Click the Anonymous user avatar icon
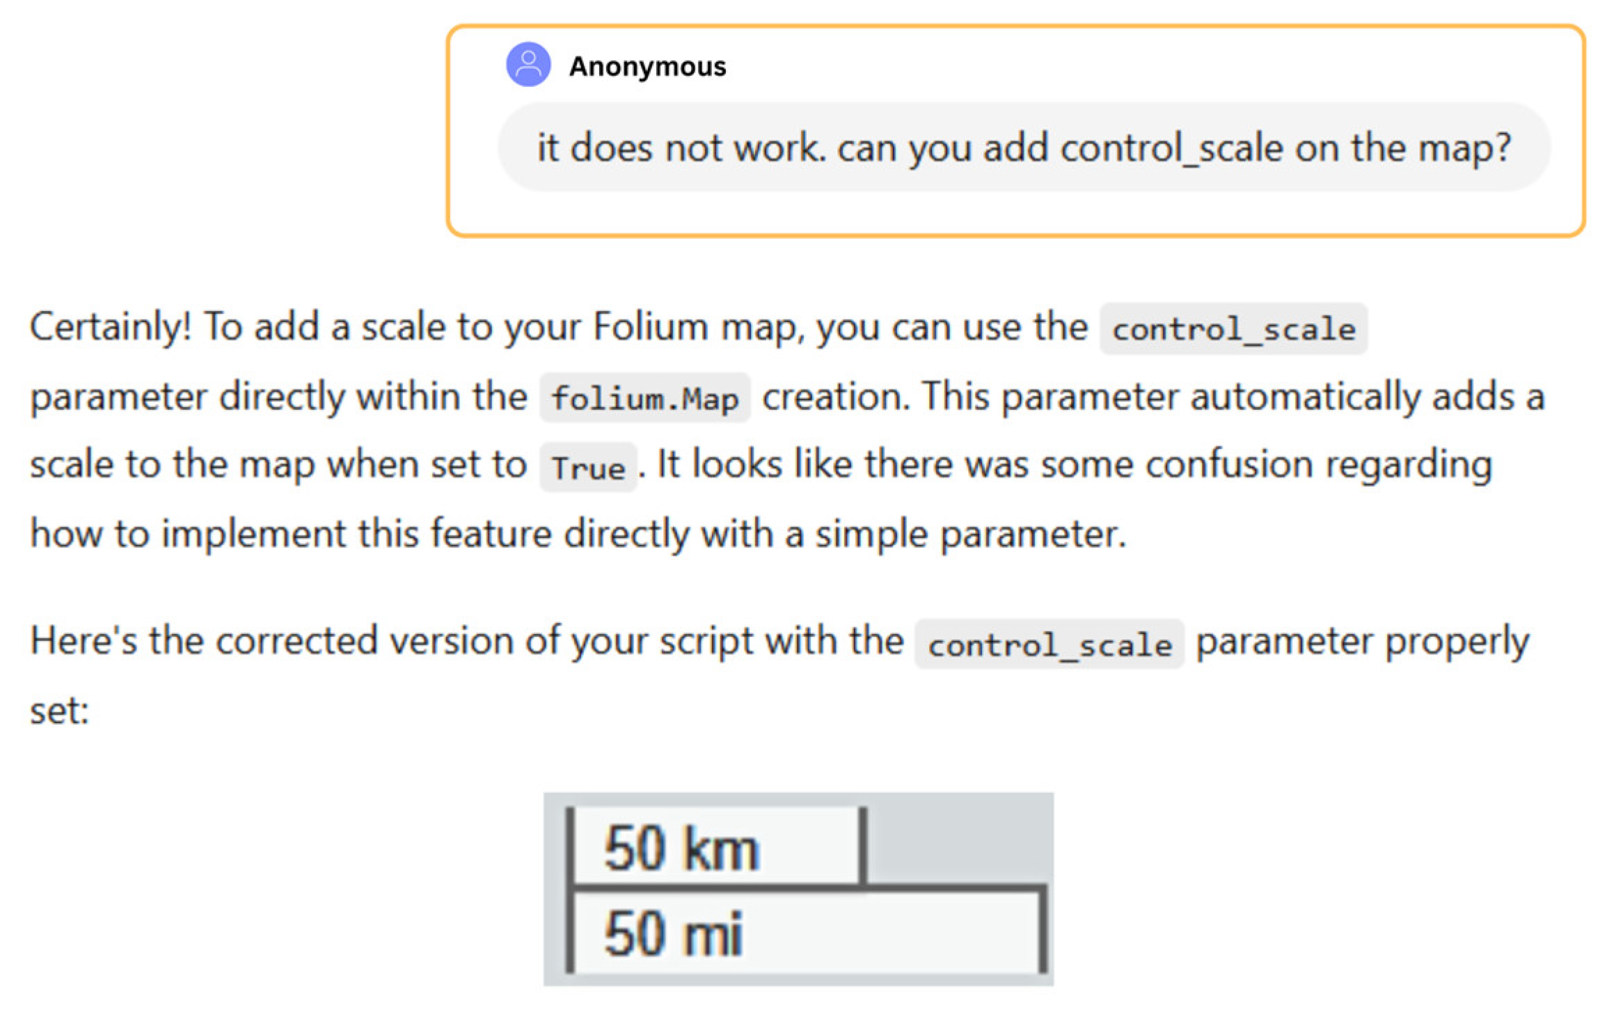Viewport: 1600px width, 1010px height. 528,65
